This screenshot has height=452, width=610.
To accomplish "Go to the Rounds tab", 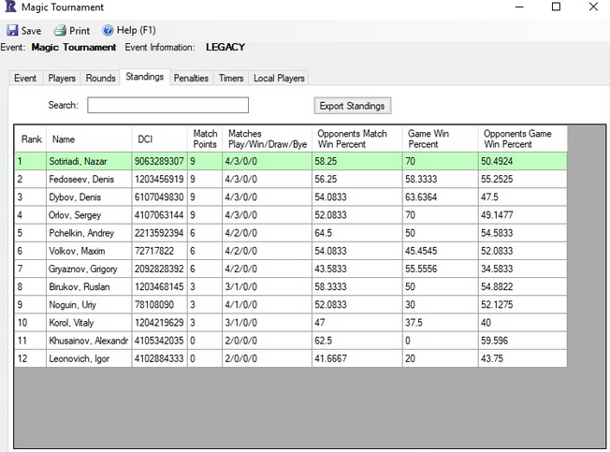I will click(x=101, y=79).
